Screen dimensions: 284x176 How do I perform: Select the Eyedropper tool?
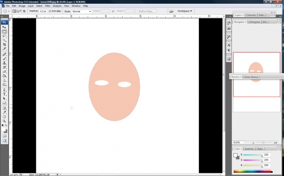coord(4,112)
